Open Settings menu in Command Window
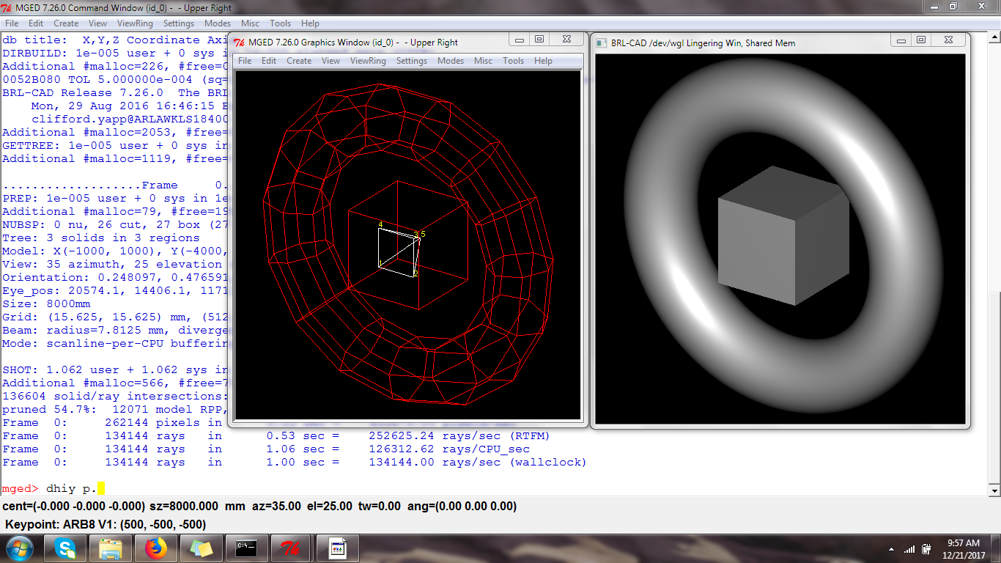Screen dimensions: 1001x563 [179, 23]
